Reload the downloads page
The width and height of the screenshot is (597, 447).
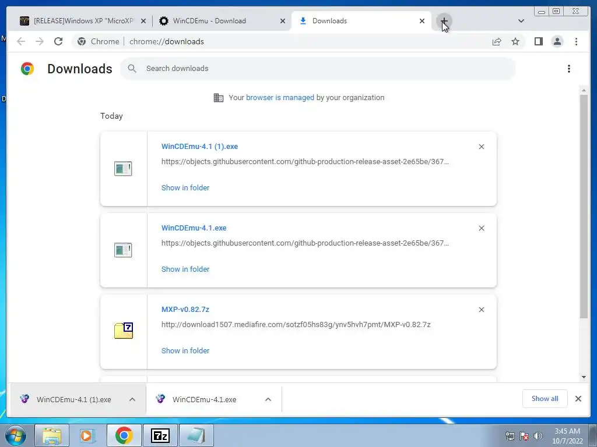(58, 41)
